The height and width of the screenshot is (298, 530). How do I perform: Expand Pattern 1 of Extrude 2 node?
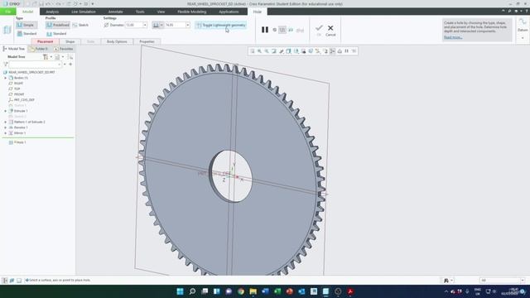(x=6, y=122)
